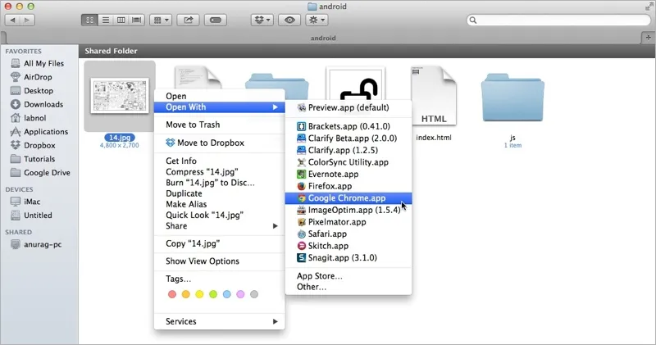This screenshot has width=656, height=345.
Task: Choose Quick Look "14.jpg"
Action: pos(219,216)
